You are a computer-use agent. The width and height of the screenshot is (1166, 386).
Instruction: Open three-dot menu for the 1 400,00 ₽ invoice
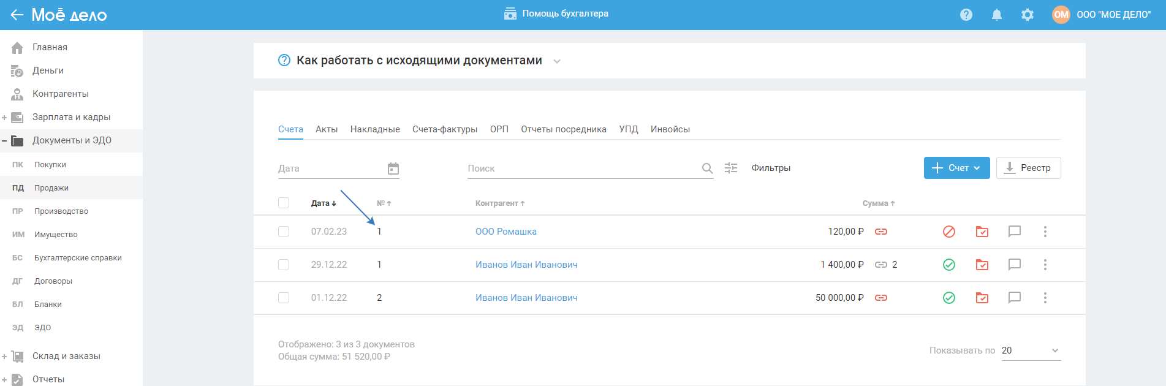(x=1045, y=265)
